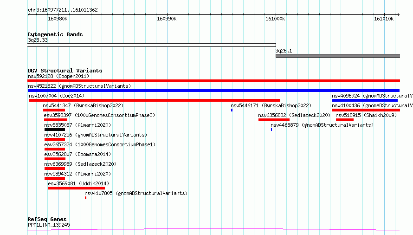Screen dimensions: 413x235
Task: Click the red bar for nsv592128
Action: (213, 81)
